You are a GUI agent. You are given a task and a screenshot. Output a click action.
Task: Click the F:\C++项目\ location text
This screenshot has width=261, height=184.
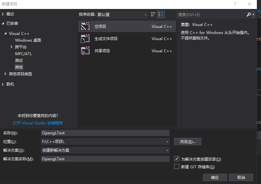pyautogui.click(x=53, y=142)
